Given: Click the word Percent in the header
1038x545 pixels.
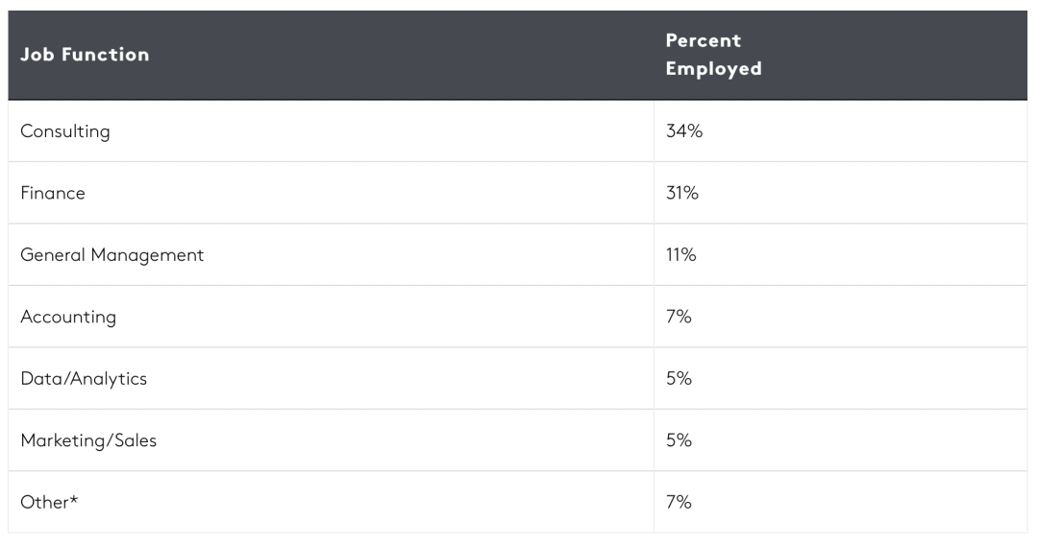Looking at the screenshot, I should (703, 40).
